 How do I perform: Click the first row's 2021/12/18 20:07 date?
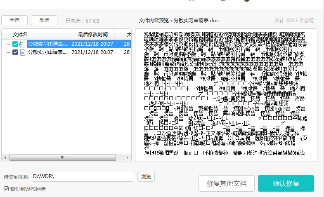tap(92, 44)
